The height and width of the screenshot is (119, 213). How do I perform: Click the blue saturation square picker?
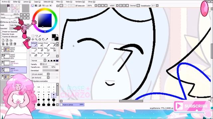(x=45, y=20)
